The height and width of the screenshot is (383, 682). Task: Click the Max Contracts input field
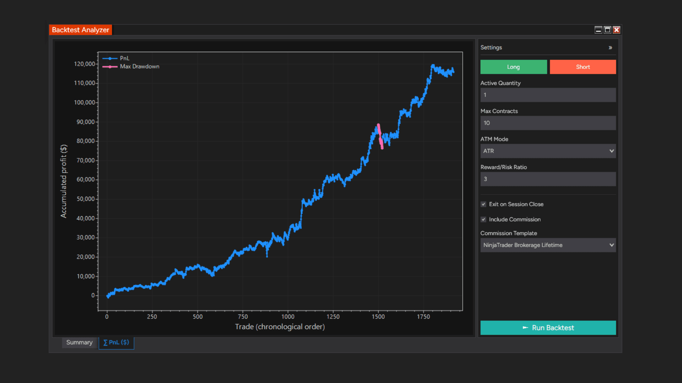pos(548,123)
